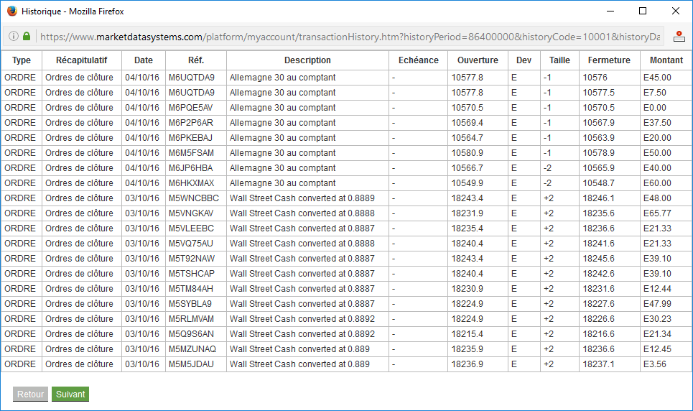Select reference M5TSHCAP
The width and height of the screenshot is (693, 411).
pos(191,273)
